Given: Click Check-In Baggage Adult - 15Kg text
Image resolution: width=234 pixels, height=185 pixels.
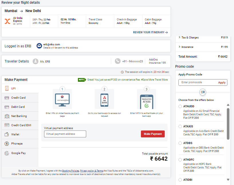Looking at the screenshot, I should [127, 21].
